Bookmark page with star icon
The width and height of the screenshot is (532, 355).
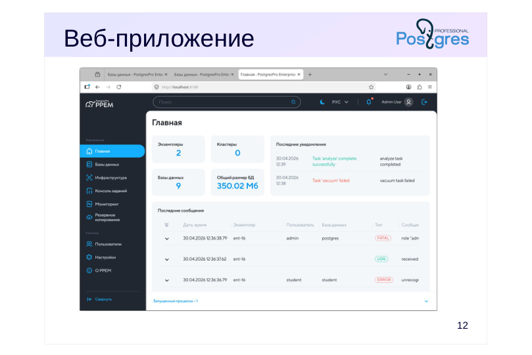371,87
